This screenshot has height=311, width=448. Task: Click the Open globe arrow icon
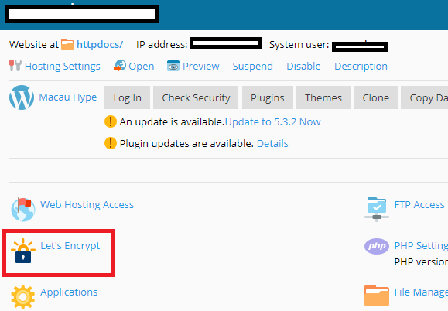coord(120,66)
